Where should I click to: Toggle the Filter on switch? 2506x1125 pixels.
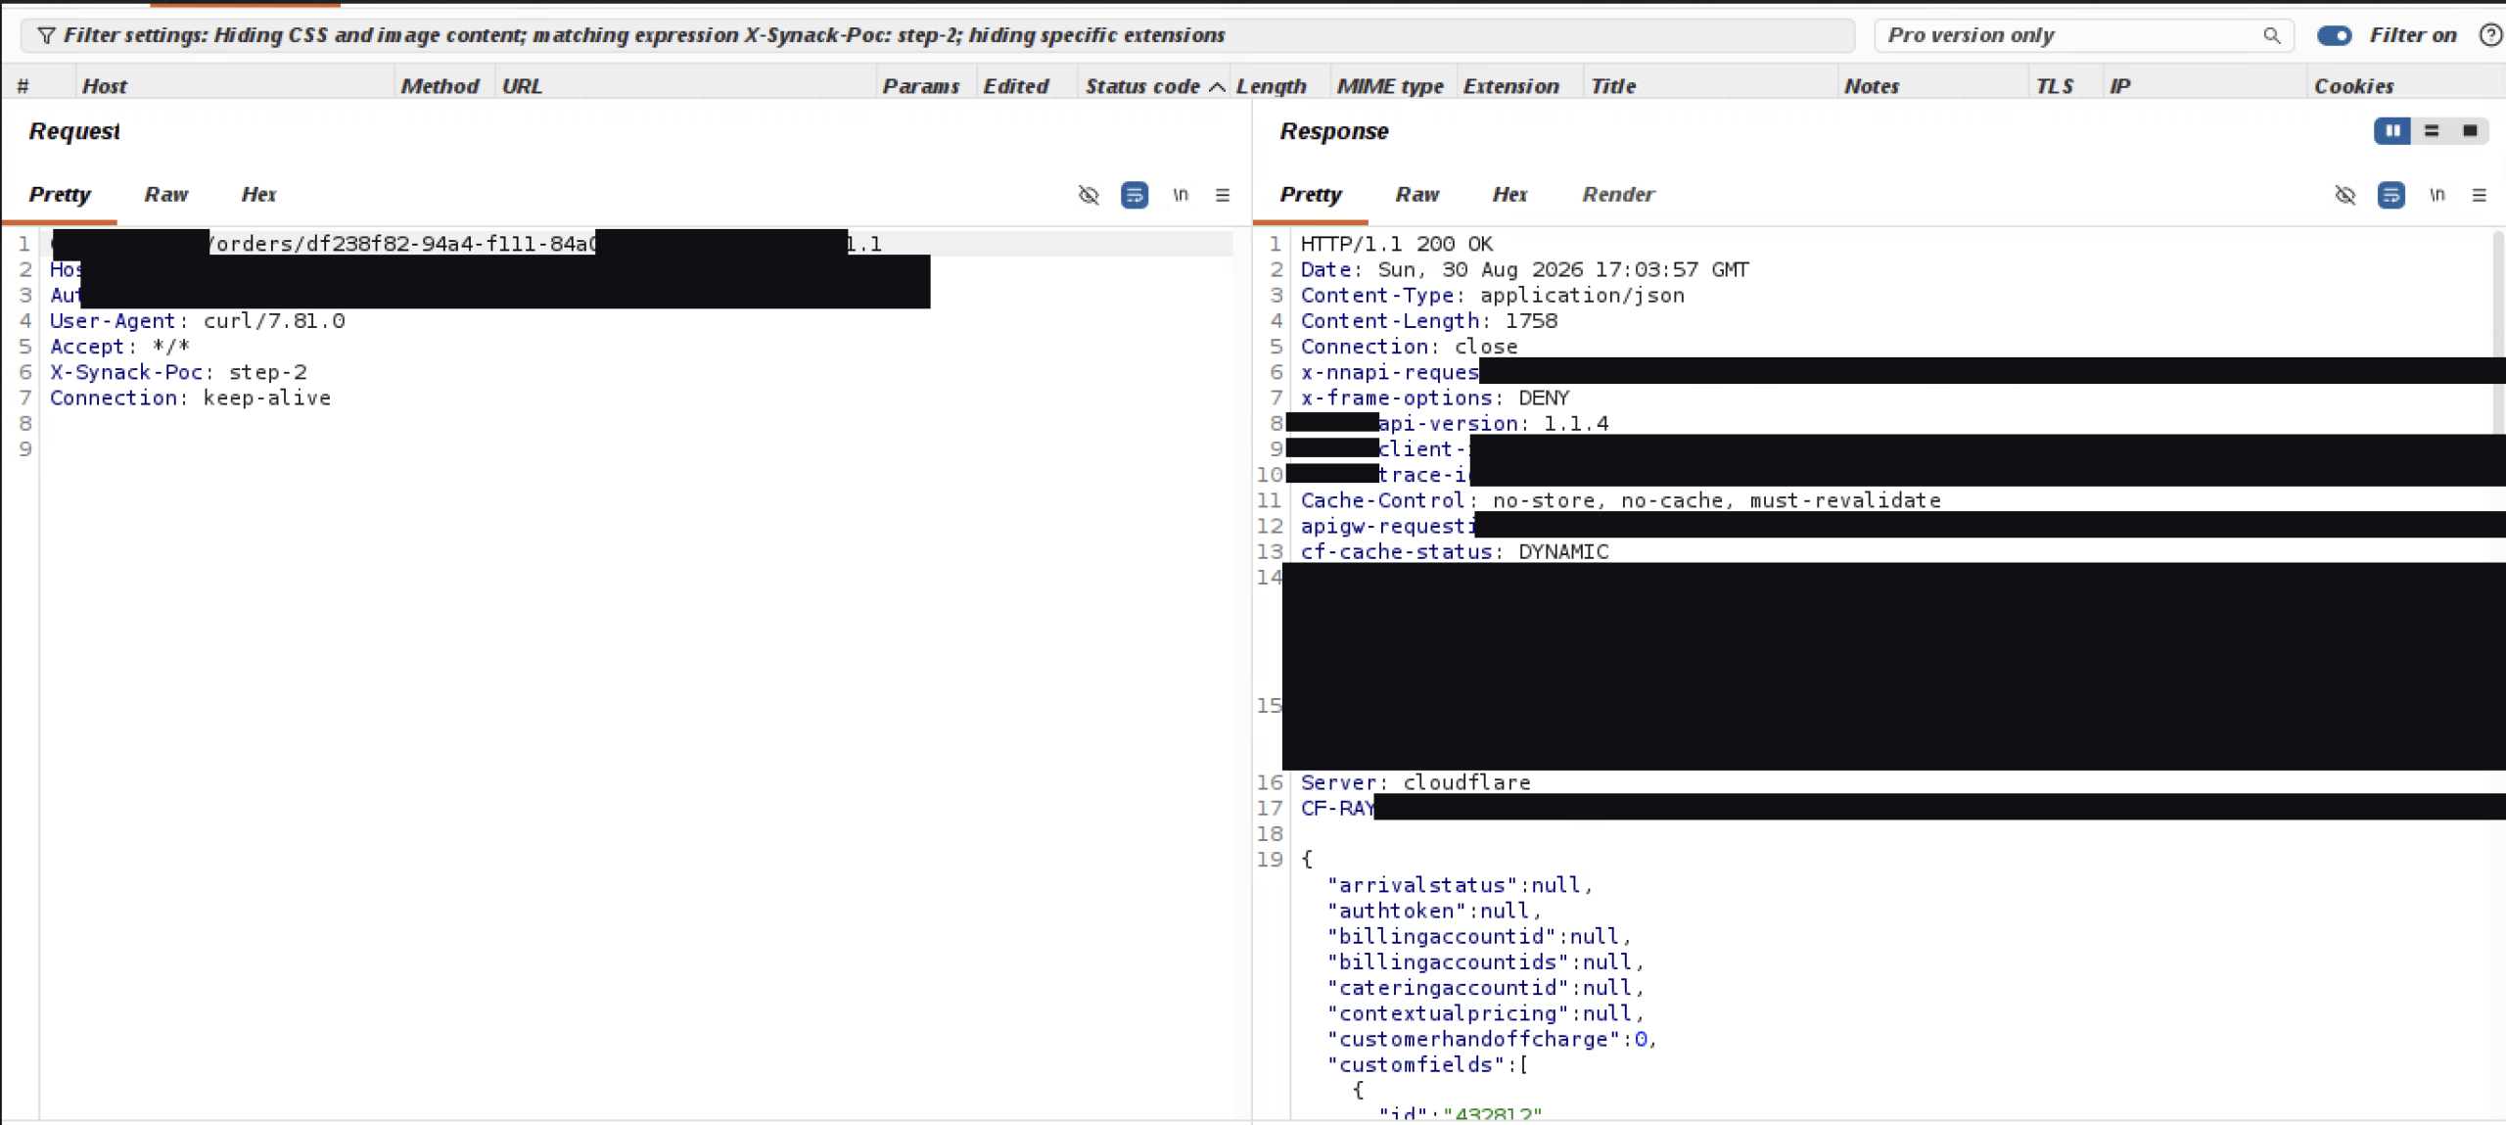pos(2334,35)
